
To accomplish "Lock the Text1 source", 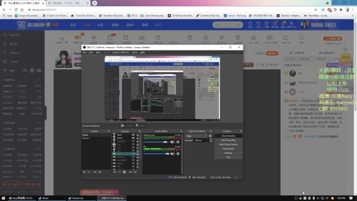I will point(137,135).
